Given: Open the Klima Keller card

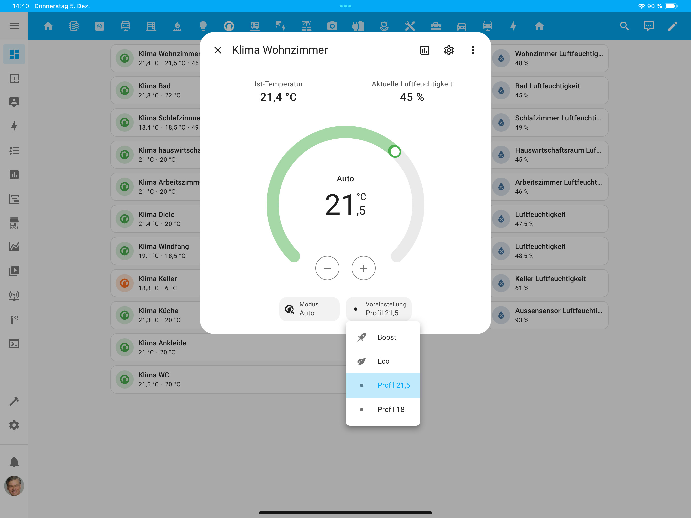Looking at the screenshot, I should pos(155,283).
